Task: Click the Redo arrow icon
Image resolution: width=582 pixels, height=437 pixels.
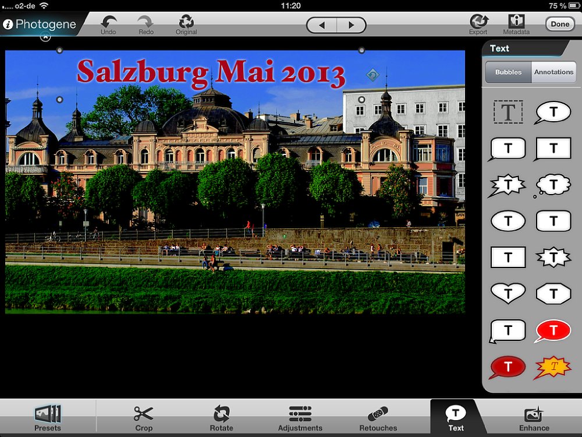Action: click(145, 22)
